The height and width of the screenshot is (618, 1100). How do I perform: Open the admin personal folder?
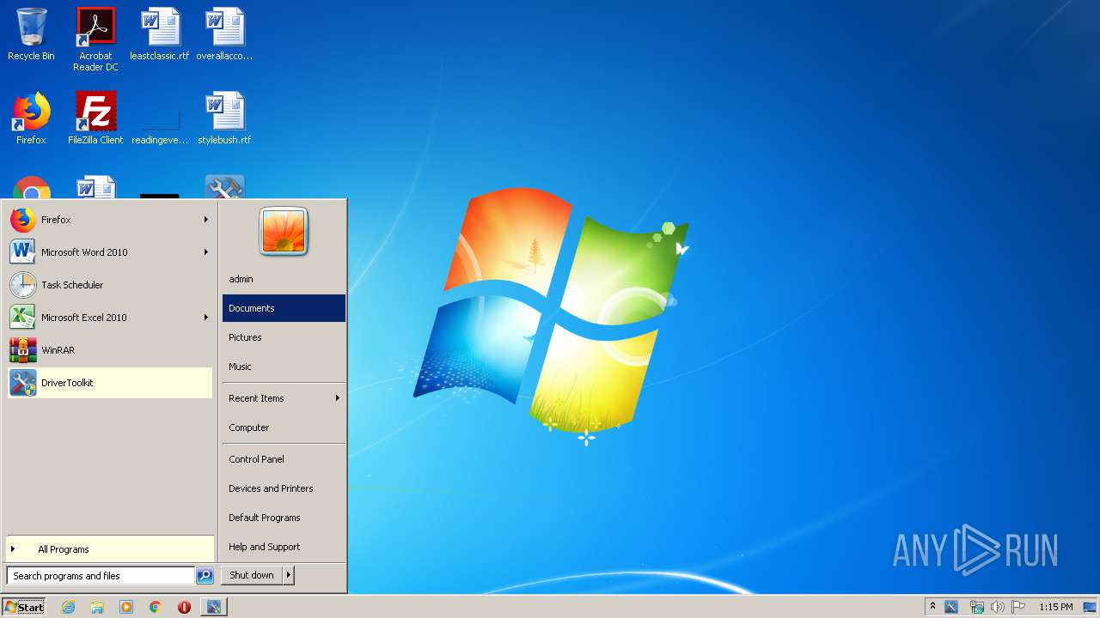click(x=284, y=279)
